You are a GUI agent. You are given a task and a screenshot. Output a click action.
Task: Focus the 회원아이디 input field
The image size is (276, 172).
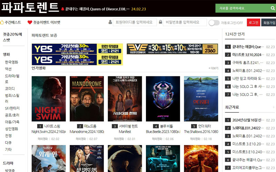tap(135, 22)
